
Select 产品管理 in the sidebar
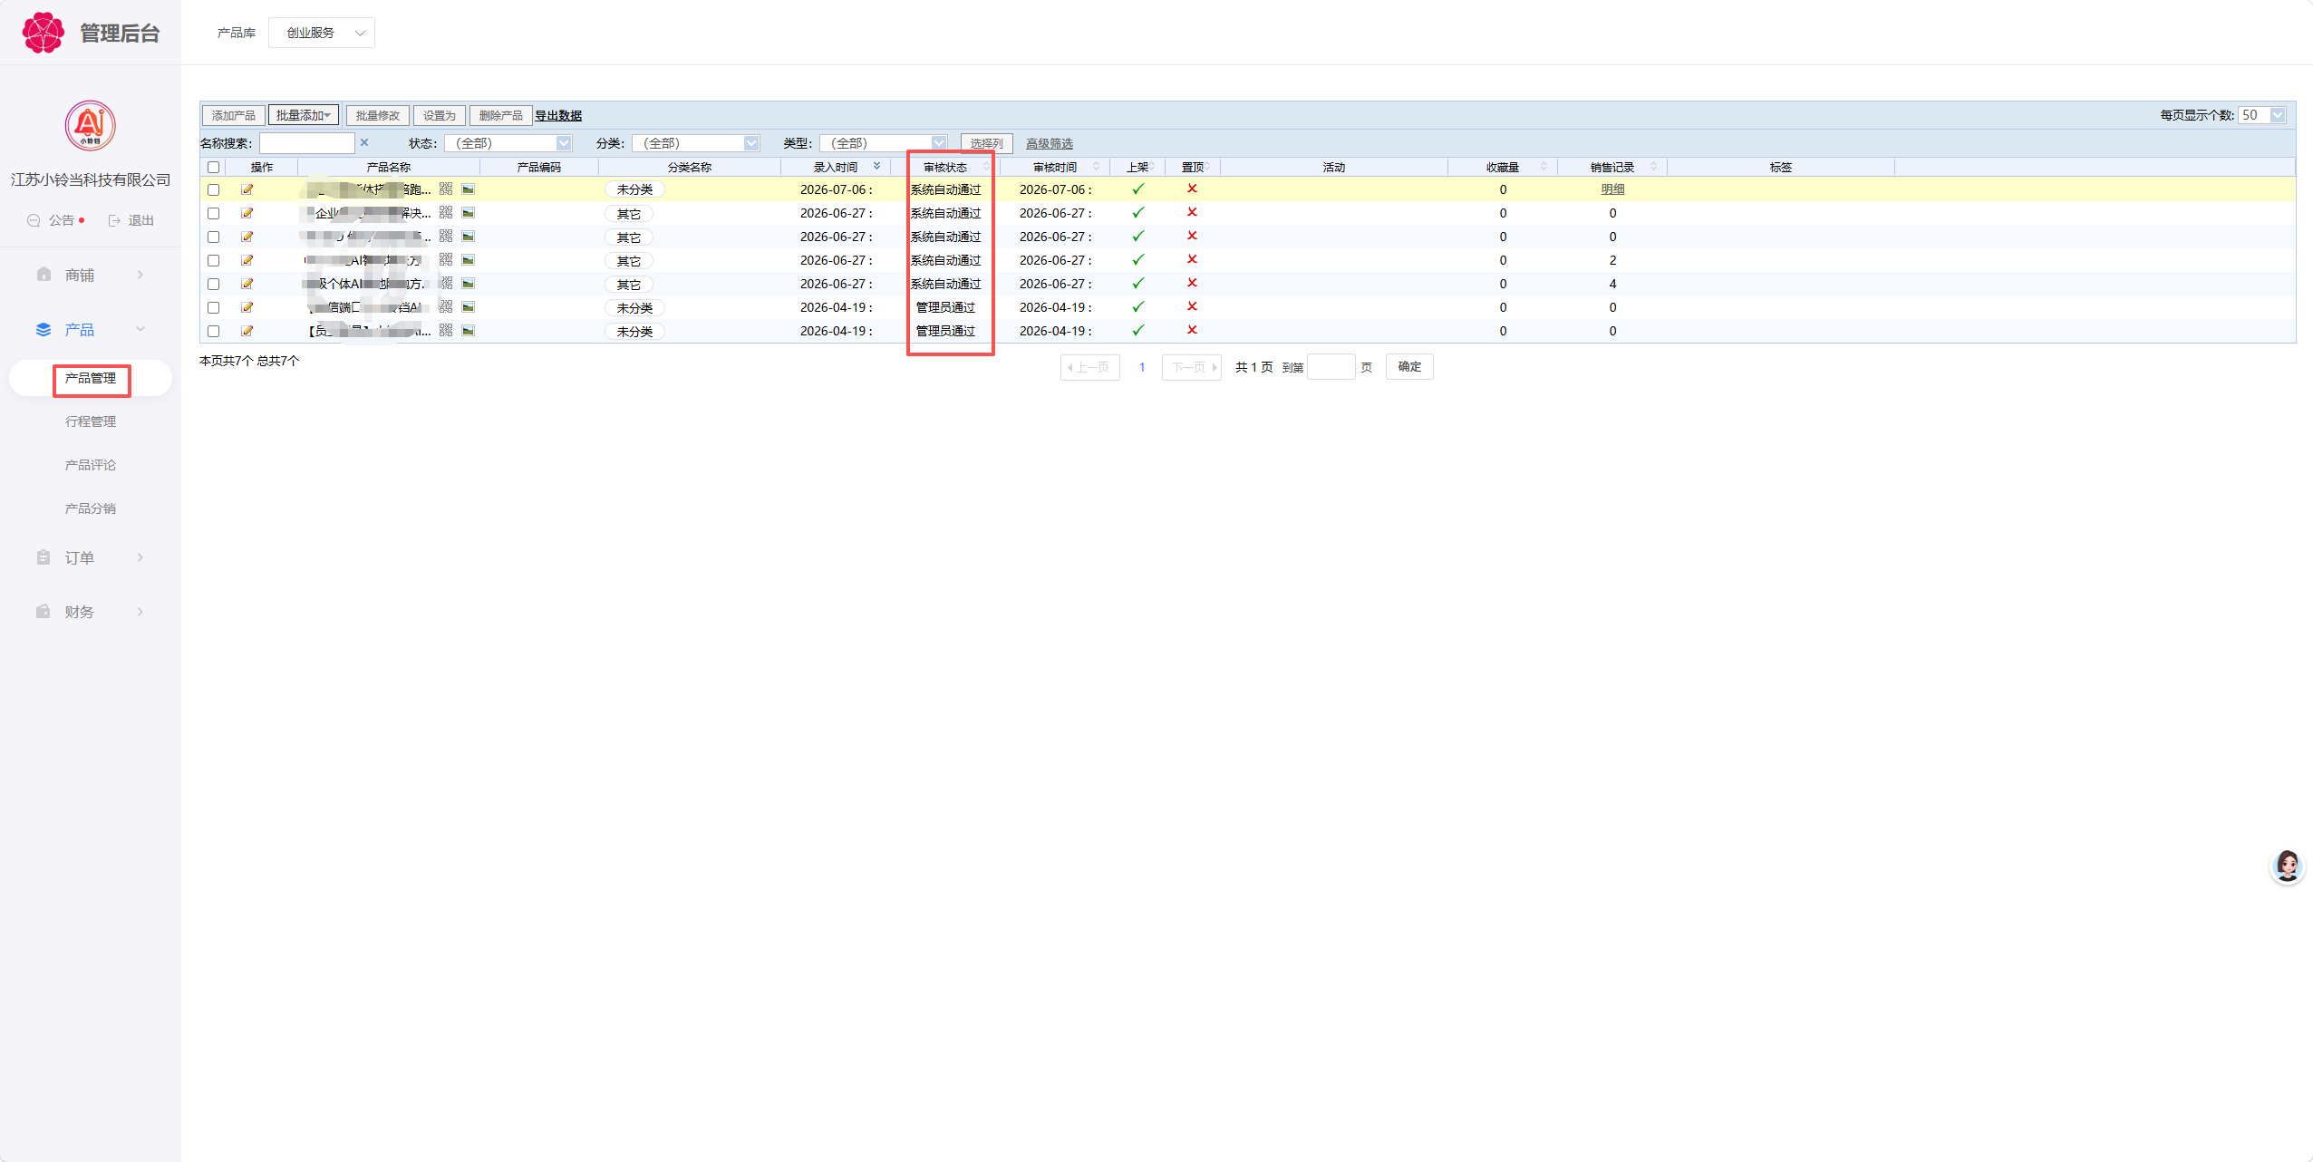coord(91,378)
